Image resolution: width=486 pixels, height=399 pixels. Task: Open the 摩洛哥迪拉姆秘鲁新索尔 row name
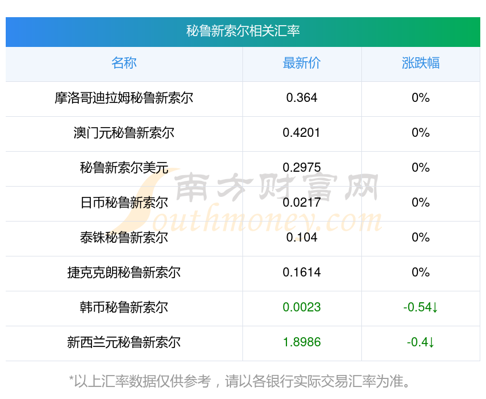point(124,98)
